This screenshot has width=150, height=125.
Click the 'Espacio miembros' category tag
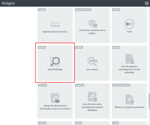coord(83,10)
